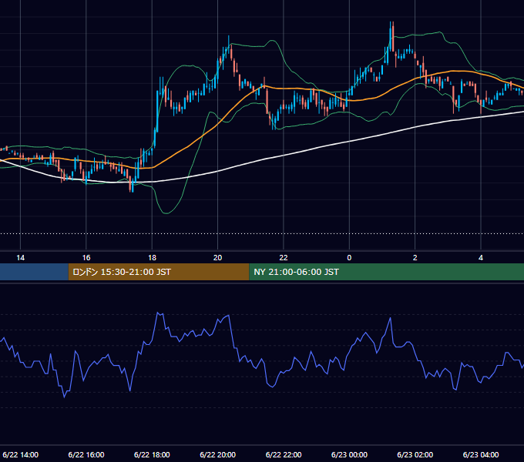Screen dimensions: 524x462
Task: Click the NY 21:00-06:00 JST session bar
Action: pos(387,272)
